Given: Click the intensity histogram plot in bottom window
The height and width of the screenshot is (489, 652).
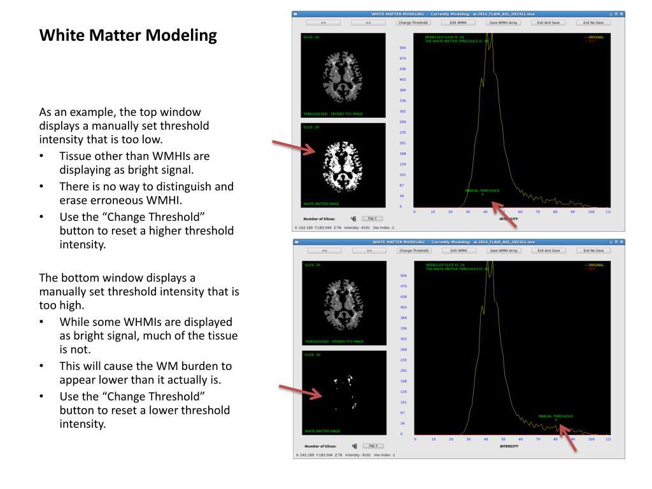Looking at the screenshot, I should click(x=513, y=348).
